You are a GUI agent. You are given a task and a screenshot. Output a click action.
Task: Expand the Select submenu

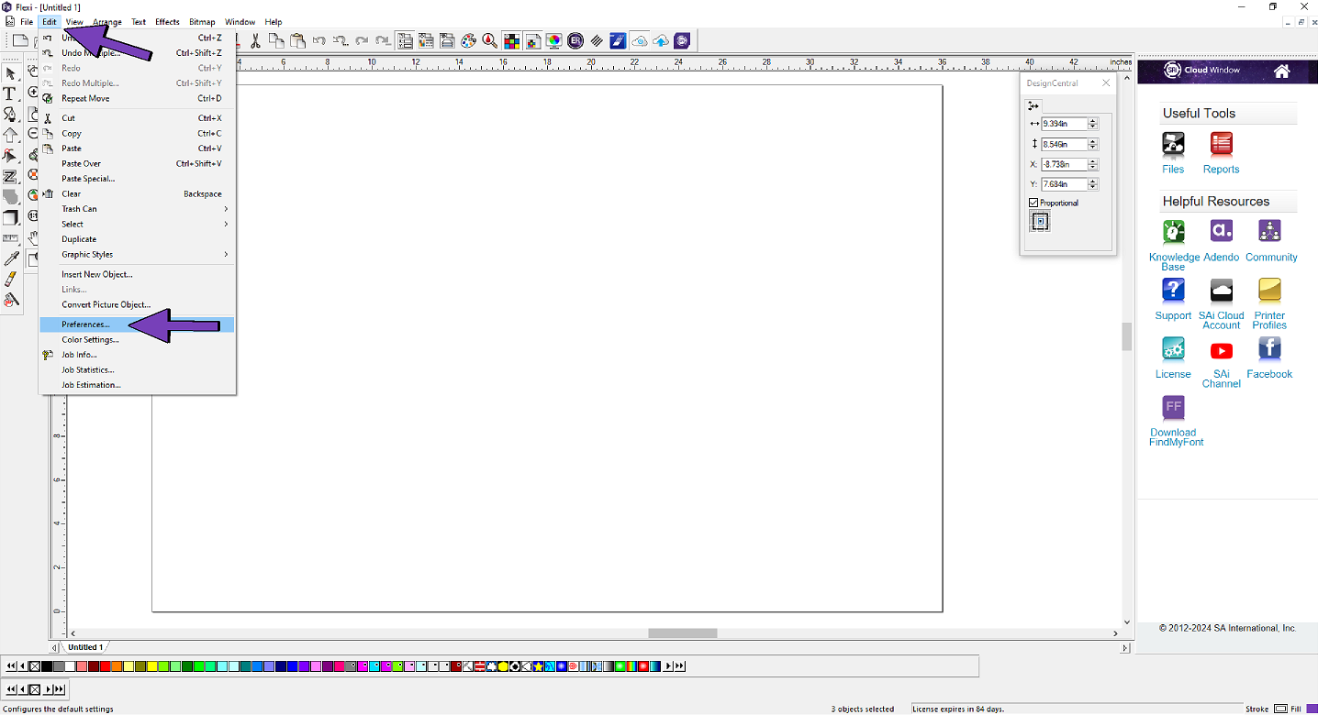pos(138,224)
